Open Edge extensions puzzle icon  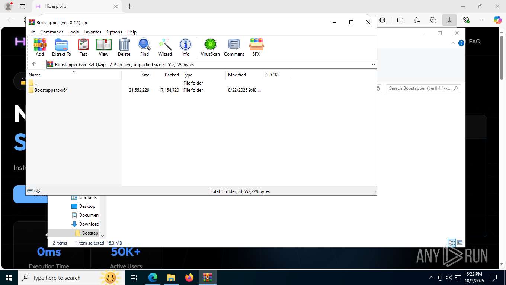(x=382, y=20)
